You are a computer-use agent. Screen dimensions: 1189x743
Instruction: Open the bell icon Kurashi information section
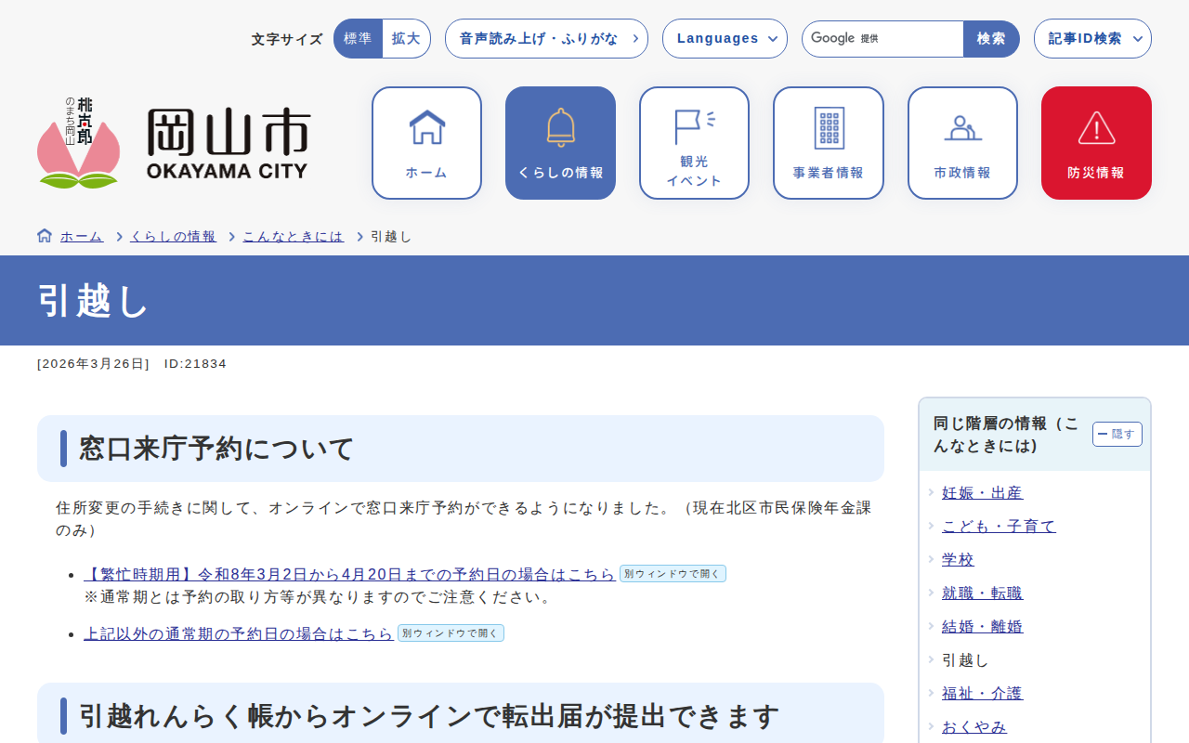tap(560, 128)
